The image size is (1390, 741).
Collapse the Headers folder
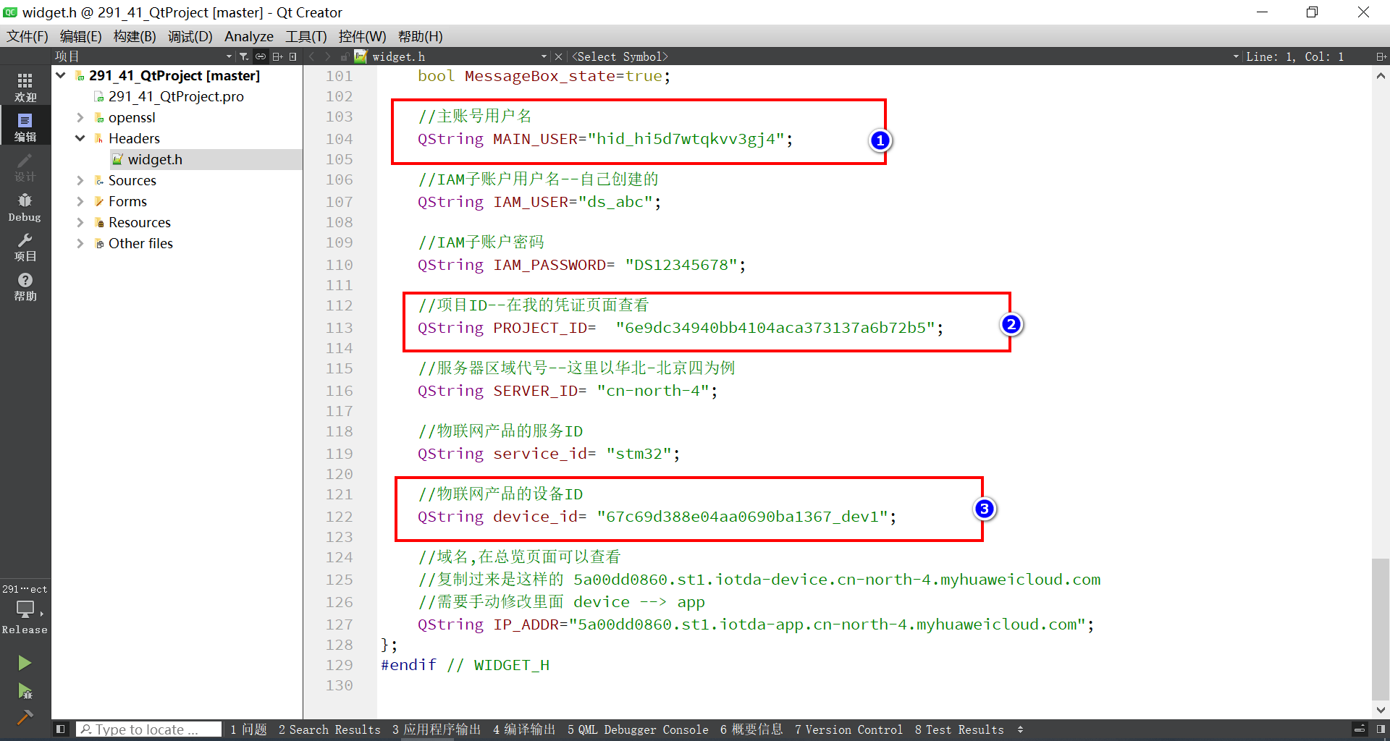[x=80, y=138]
